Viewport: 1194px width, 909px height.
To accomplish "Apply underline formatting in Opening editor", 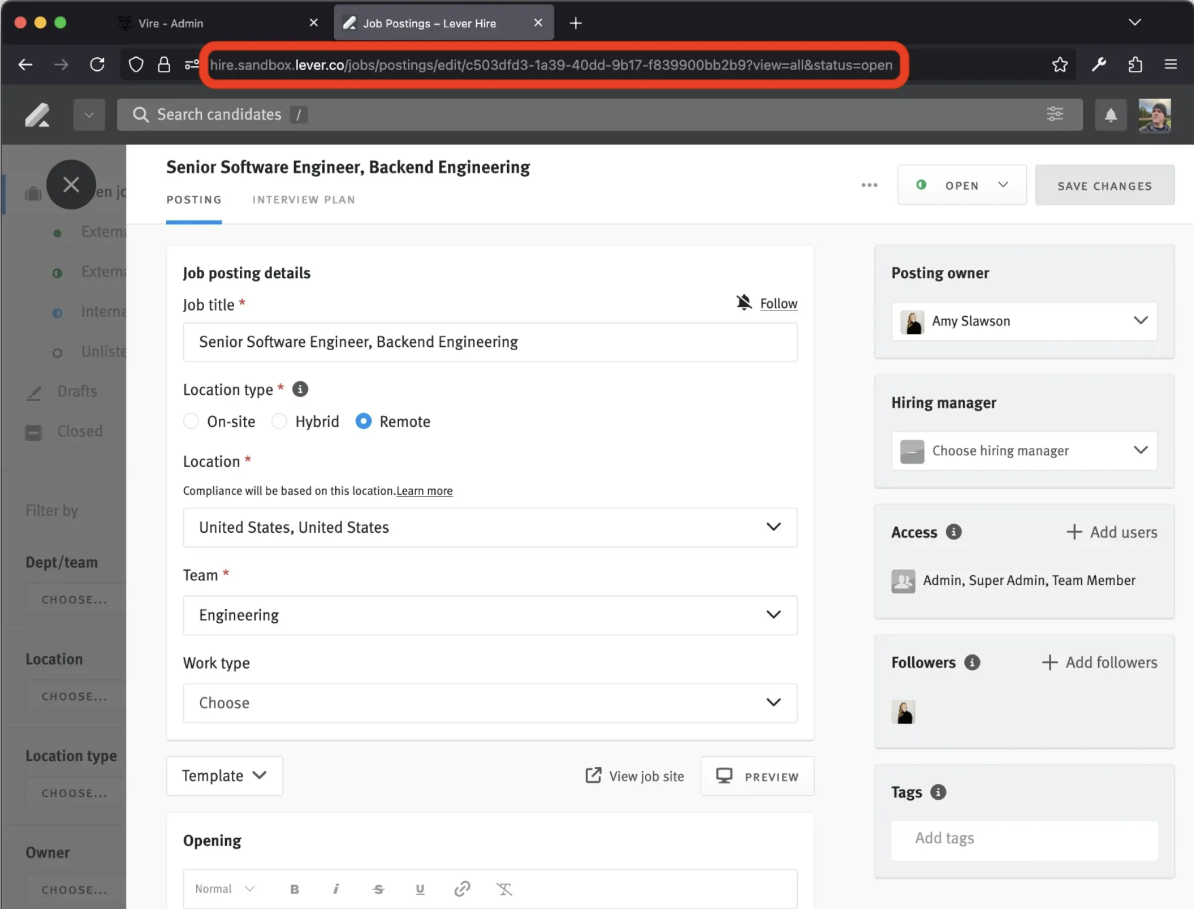I will tap(420, 889).
